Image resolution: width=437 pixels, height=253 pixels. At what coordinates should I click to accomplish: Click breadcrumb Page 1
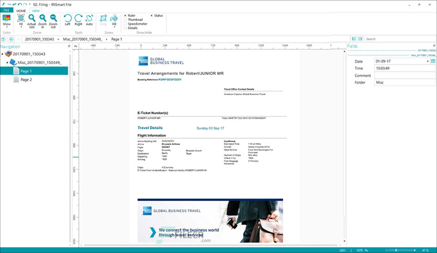pos(117,39)
